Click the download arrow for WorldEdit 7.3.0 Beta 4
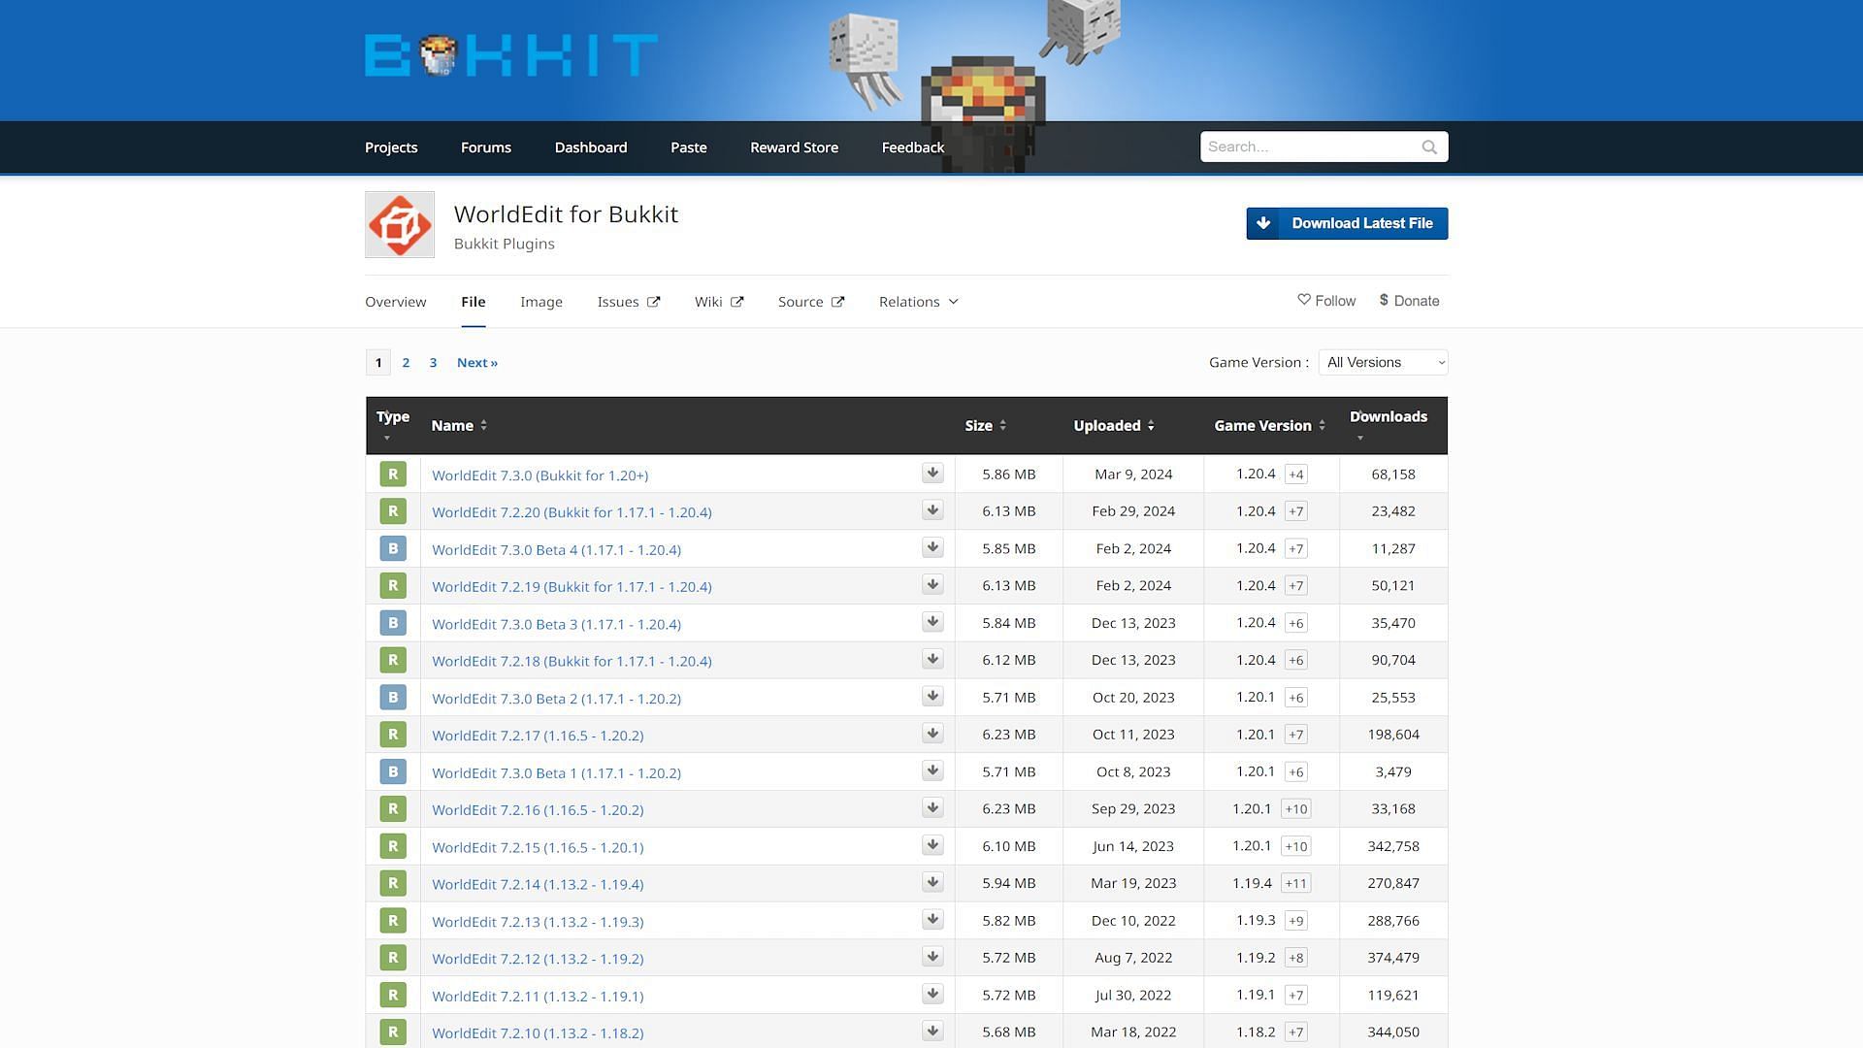This screenshot has width=1863, height=1048. point(932,548)
